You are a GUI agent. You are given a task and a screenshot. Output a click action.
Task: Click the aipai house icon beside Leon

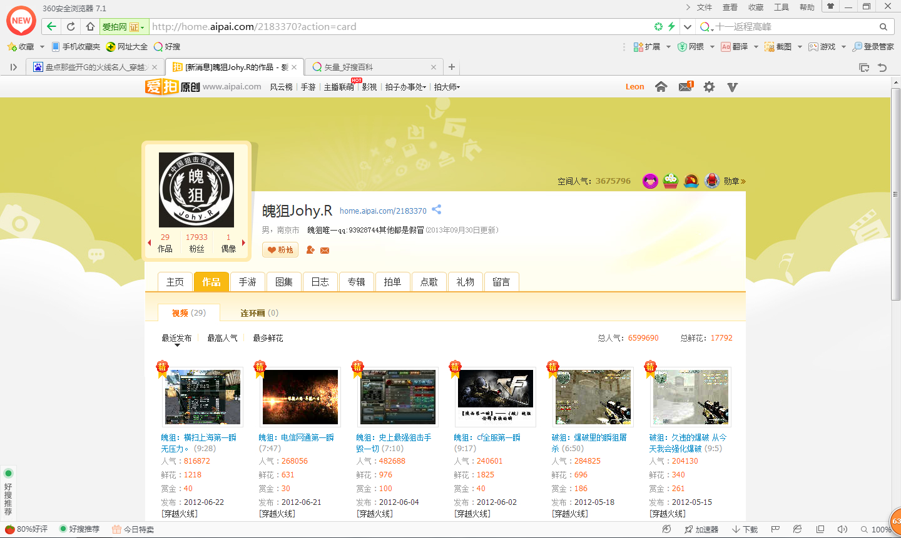(661, 87)
